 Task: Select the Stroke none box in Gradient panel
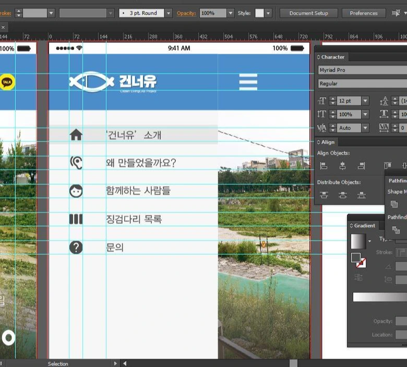(x=361, y=263)
